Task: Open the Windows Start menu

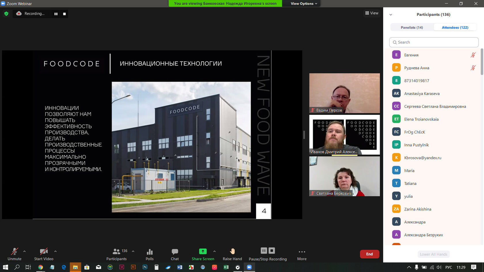Action: pyautogui.click(x=5, y=267)
